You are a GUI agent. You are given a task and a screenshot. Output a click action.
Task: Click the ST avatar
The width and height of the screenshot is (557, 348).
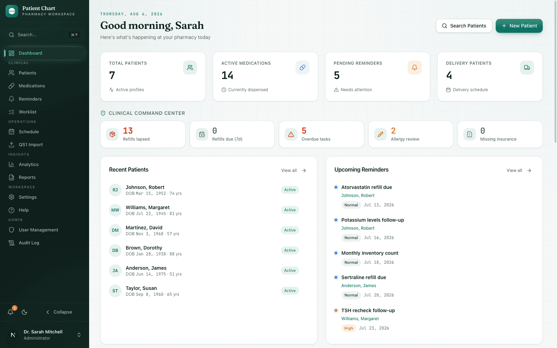click(x=115, y=291)
